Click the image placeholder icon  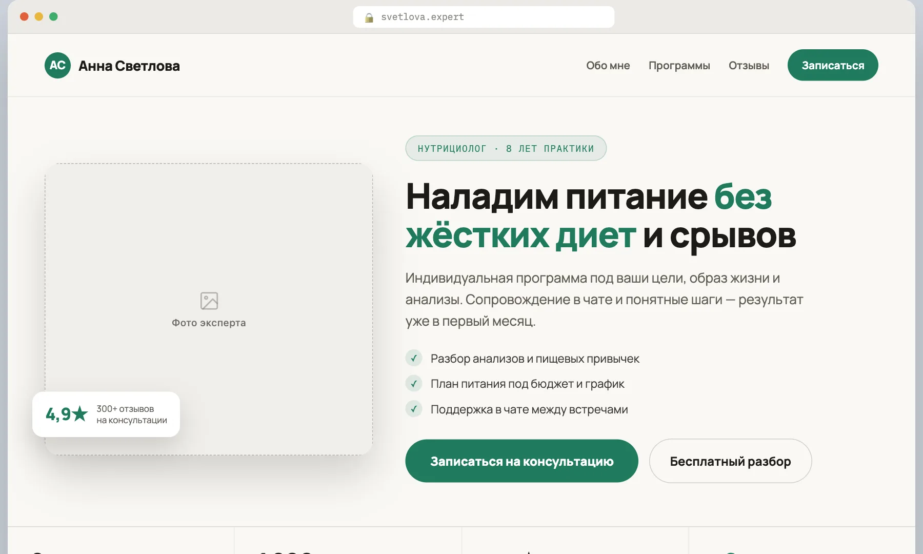point(209,301)
